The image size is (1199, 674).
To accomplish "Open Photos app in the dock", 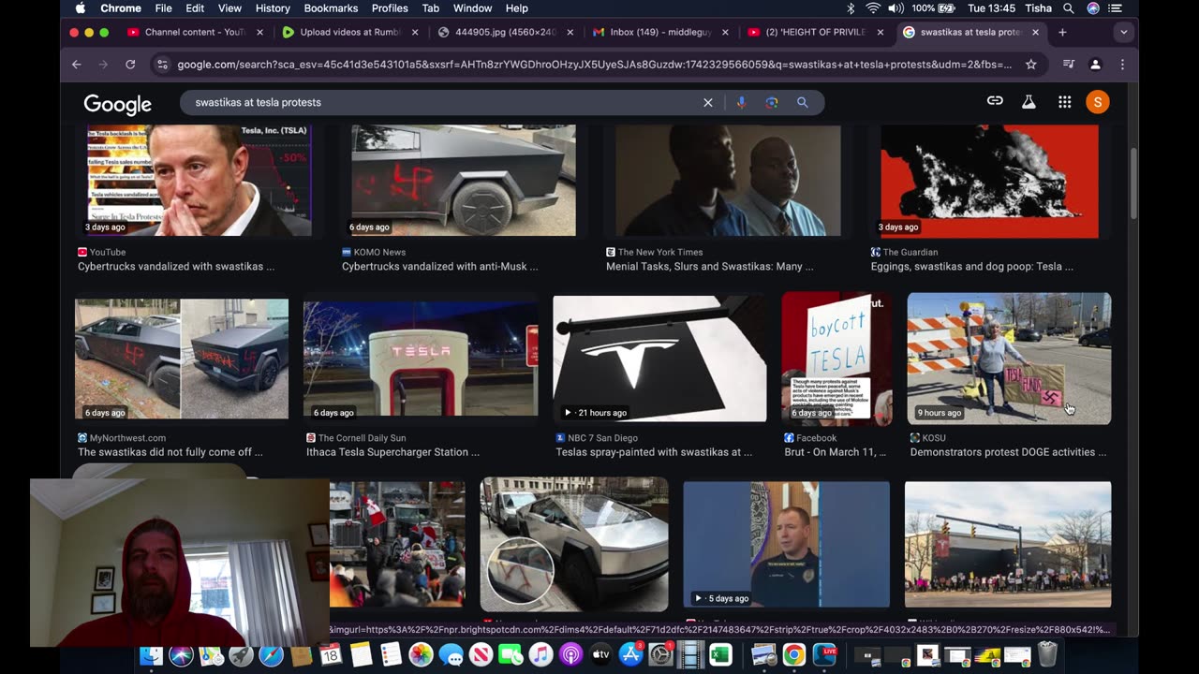I will point(421,654).
